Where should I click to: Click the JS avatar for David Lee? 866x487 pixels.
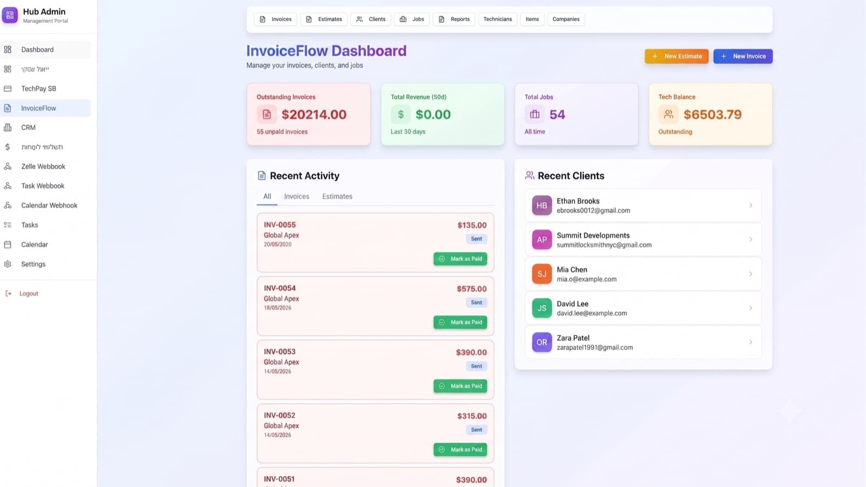coord(542,308)
